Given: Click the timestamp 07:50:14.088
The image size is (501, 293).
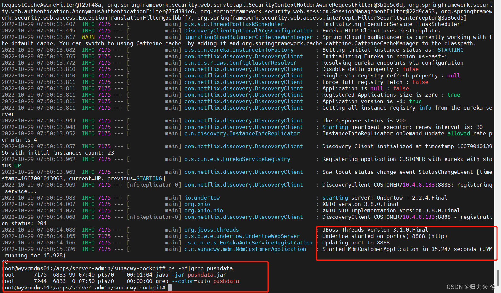Looking at the screenshot, I should click(56, 230).
